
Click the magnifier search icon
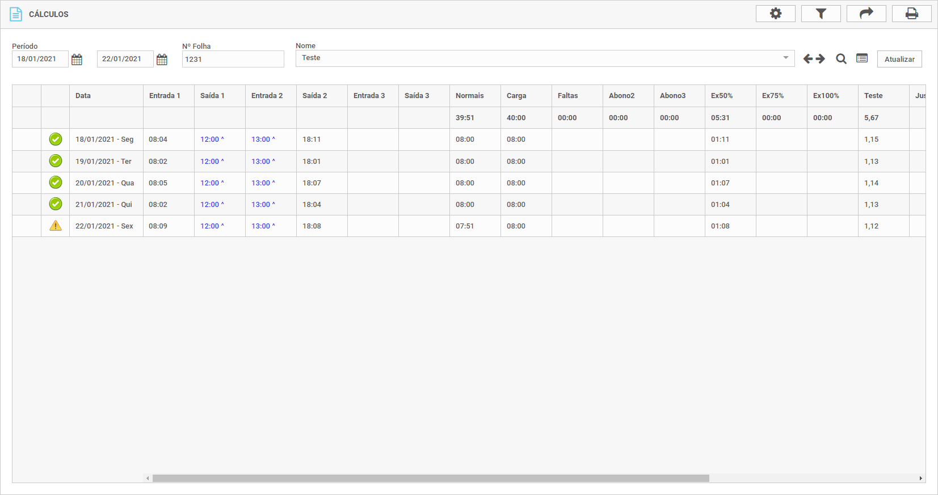tap(841, 59)
